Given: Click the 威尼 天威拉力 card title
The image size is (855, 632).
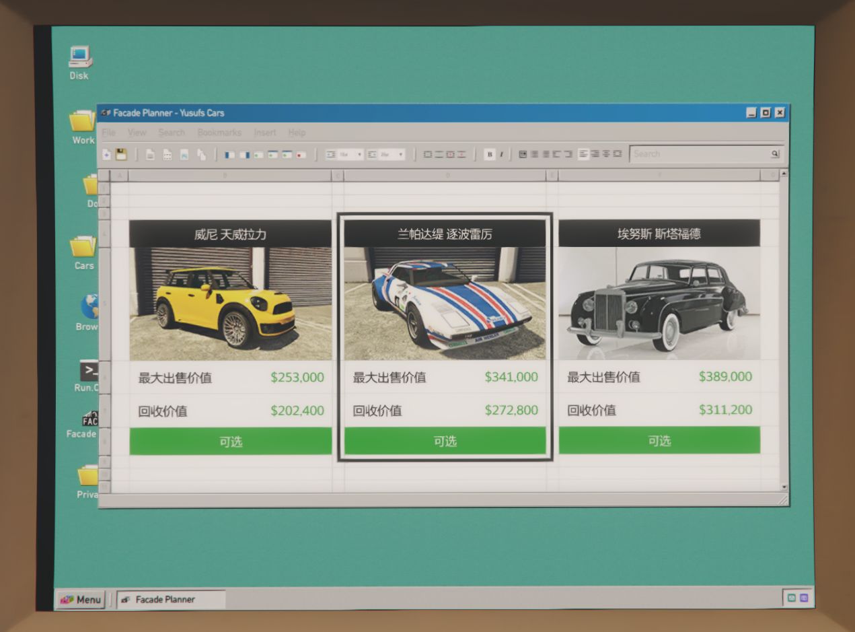Looking at the screenshot, I should tap(231, 234).
